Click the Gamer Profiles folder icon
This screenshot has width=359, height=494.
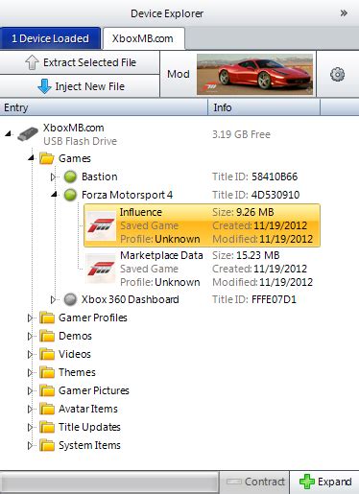pos(47,318)
